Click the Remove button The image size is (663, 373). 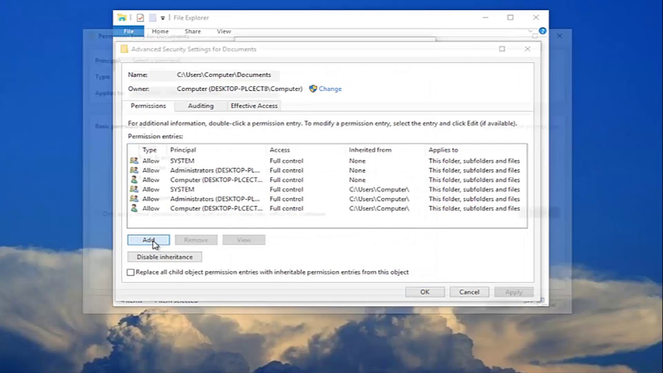[x=196, y=240]
